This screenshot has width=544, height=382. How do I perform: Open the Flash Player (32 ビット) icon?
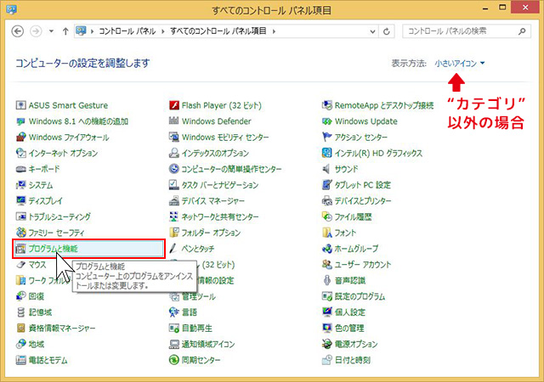click(173, 105)
